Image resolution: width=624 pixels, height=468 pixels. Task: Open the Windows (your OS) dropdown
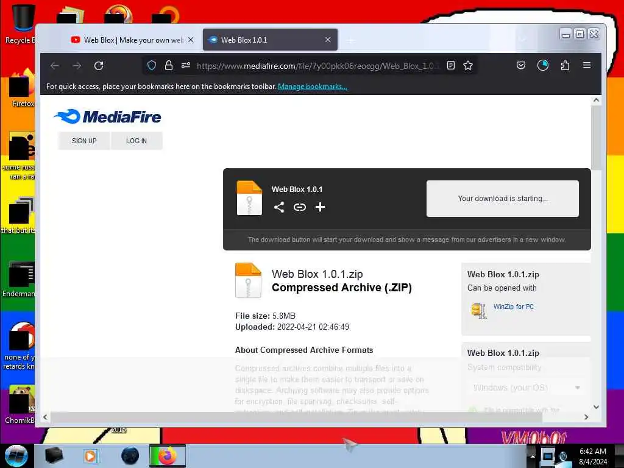click(x=526, y=388)
